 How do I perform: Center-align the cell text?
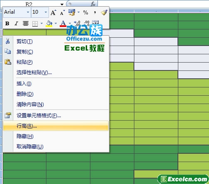[x=26, y=24]
